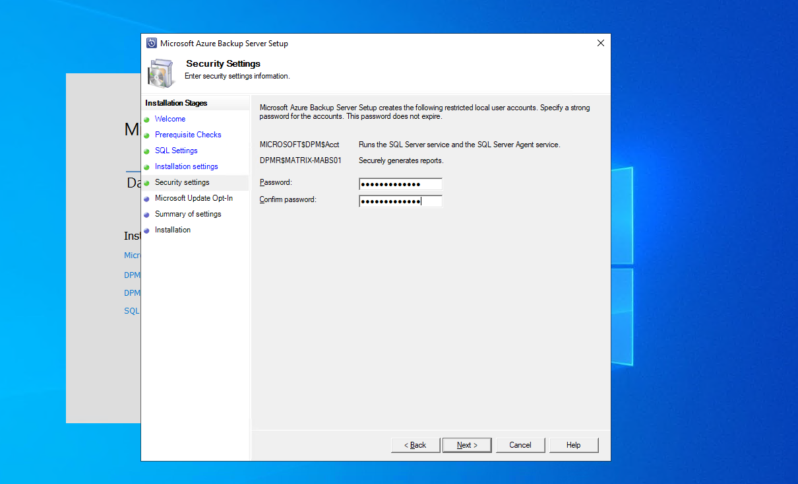Image resolution: width=798 pixels, height=484 pixels.
Task: Click the Security Settings disc box icon
Action: (162, 72)
